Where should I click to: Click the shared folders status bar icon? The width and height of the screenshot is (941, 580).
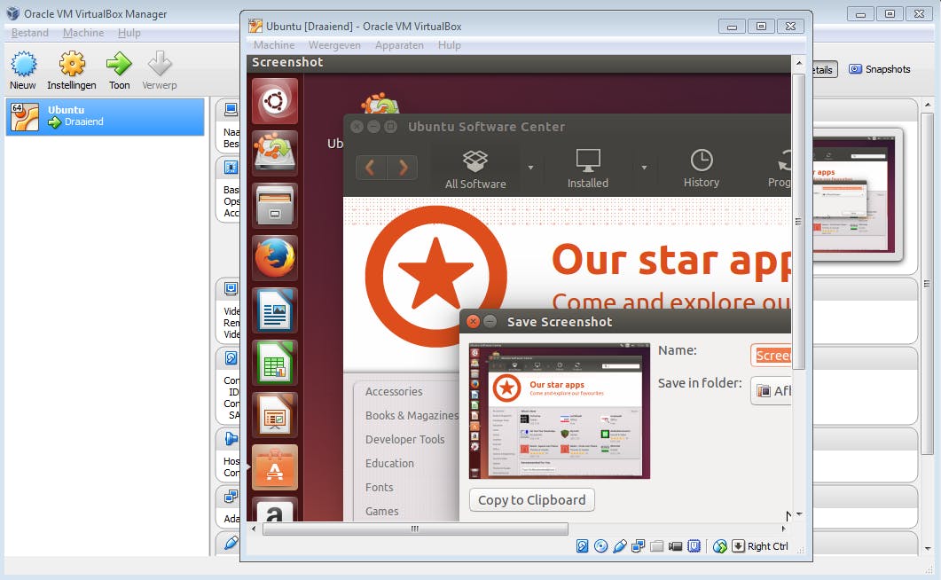pyautogui.click(x=657, y=545)
